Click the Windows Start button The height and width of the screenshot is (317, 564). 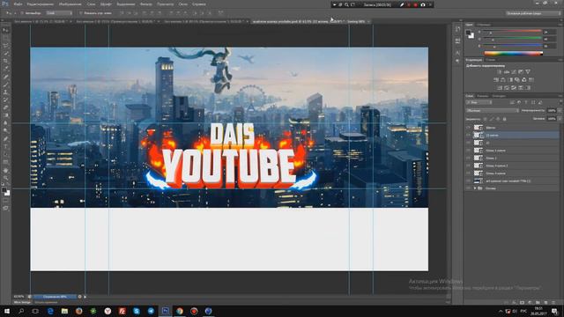[x=7, y=311]
